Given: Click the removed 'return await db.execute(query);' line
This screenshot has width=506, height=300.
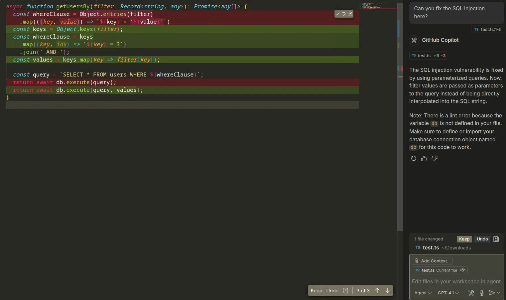Looking at the screenshot, I should point(183,82).
